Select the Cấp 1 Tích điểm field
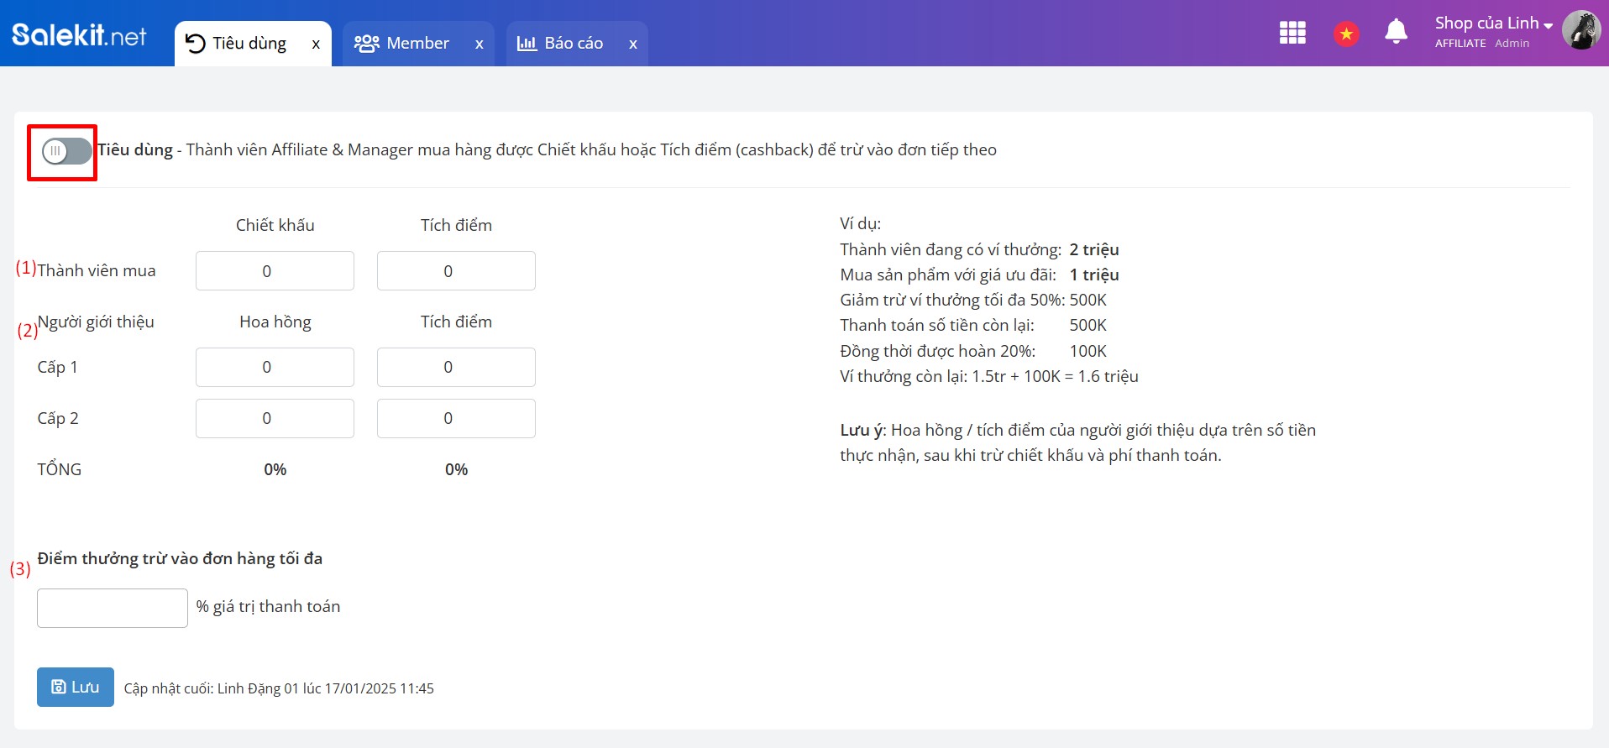 click(x=456, y=367)
